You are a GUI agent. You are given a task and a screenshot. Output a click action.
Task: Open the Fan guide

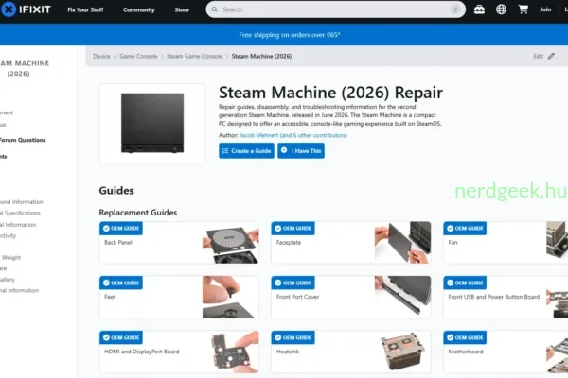pos(506,242)
